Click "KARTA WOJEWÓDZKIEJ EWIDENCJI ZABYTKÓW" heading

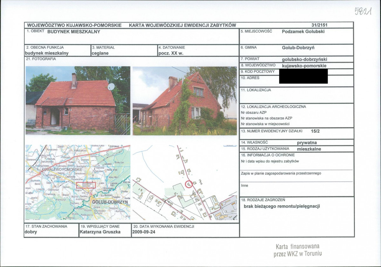tap(182, 25)
